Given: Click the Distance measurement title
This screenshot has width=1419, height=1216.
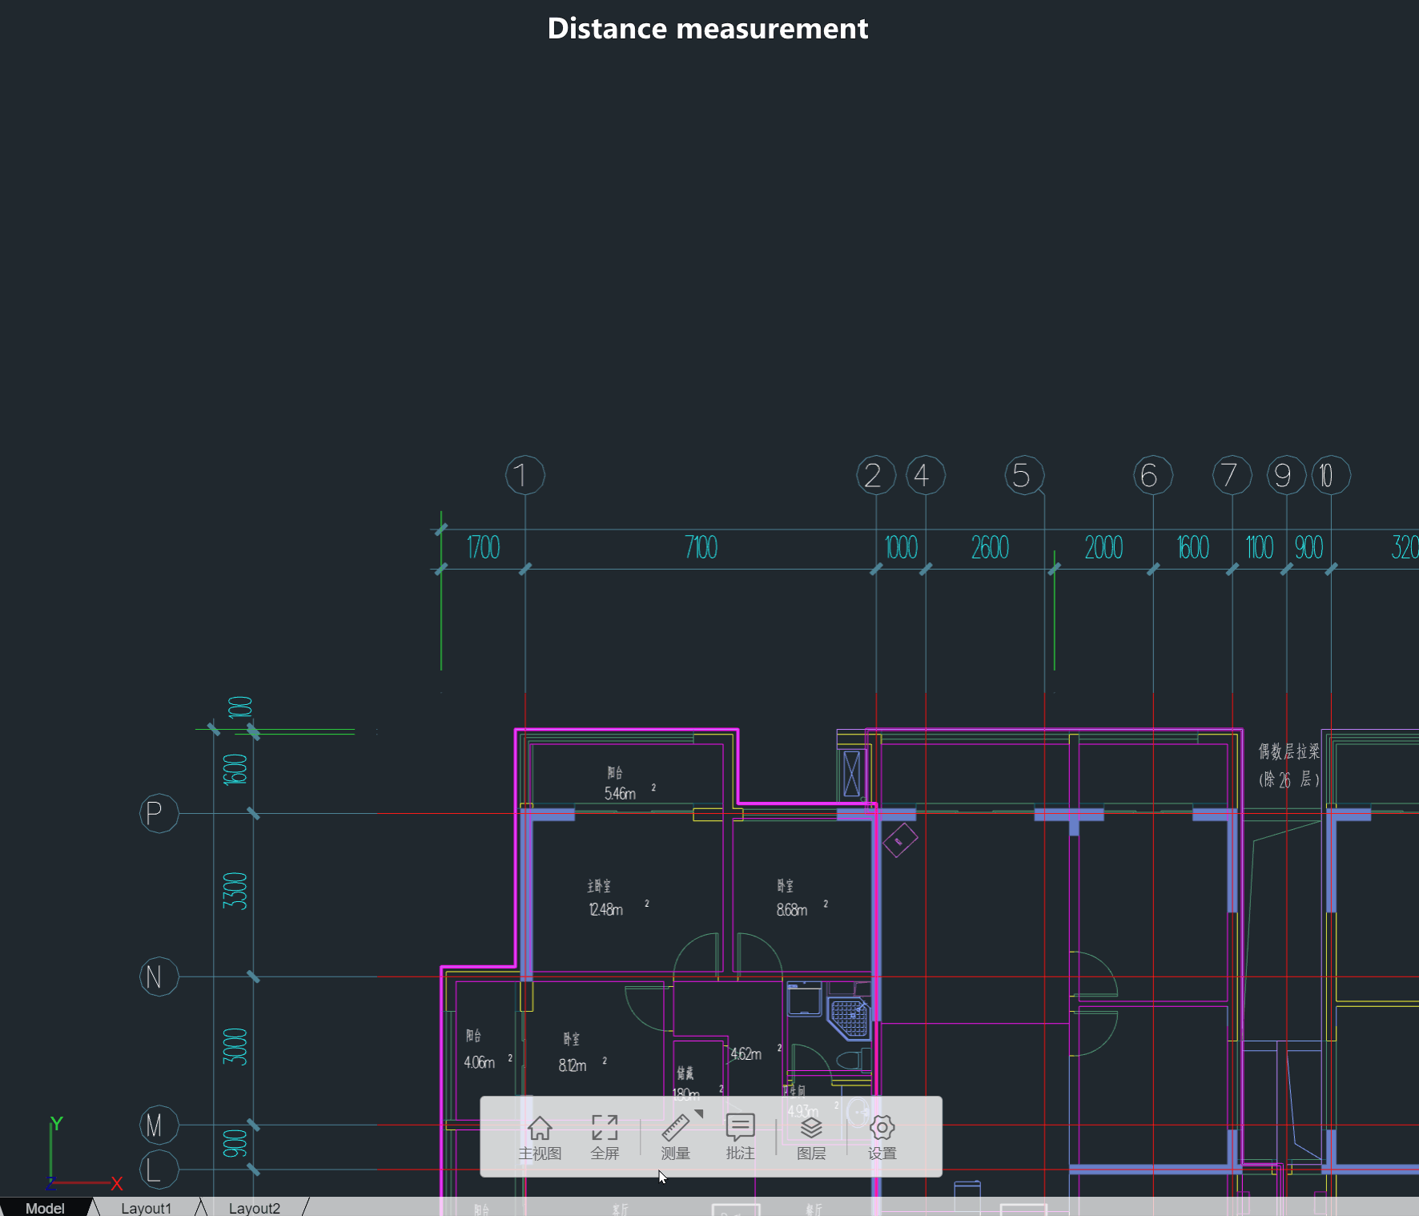Looking at the screenshot, I should coord(708,28).
